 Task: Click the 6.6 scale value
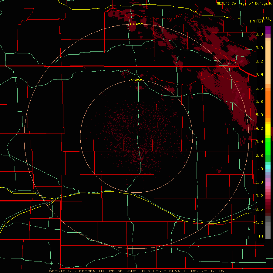pos(259,88)
